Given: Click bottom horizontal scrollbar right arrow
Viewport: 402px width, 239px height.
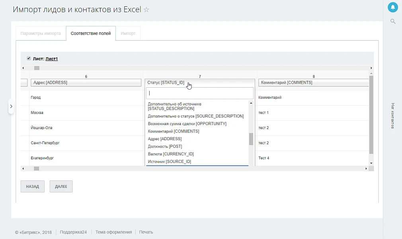Looking at the screenshot, I should pos(366,168).
